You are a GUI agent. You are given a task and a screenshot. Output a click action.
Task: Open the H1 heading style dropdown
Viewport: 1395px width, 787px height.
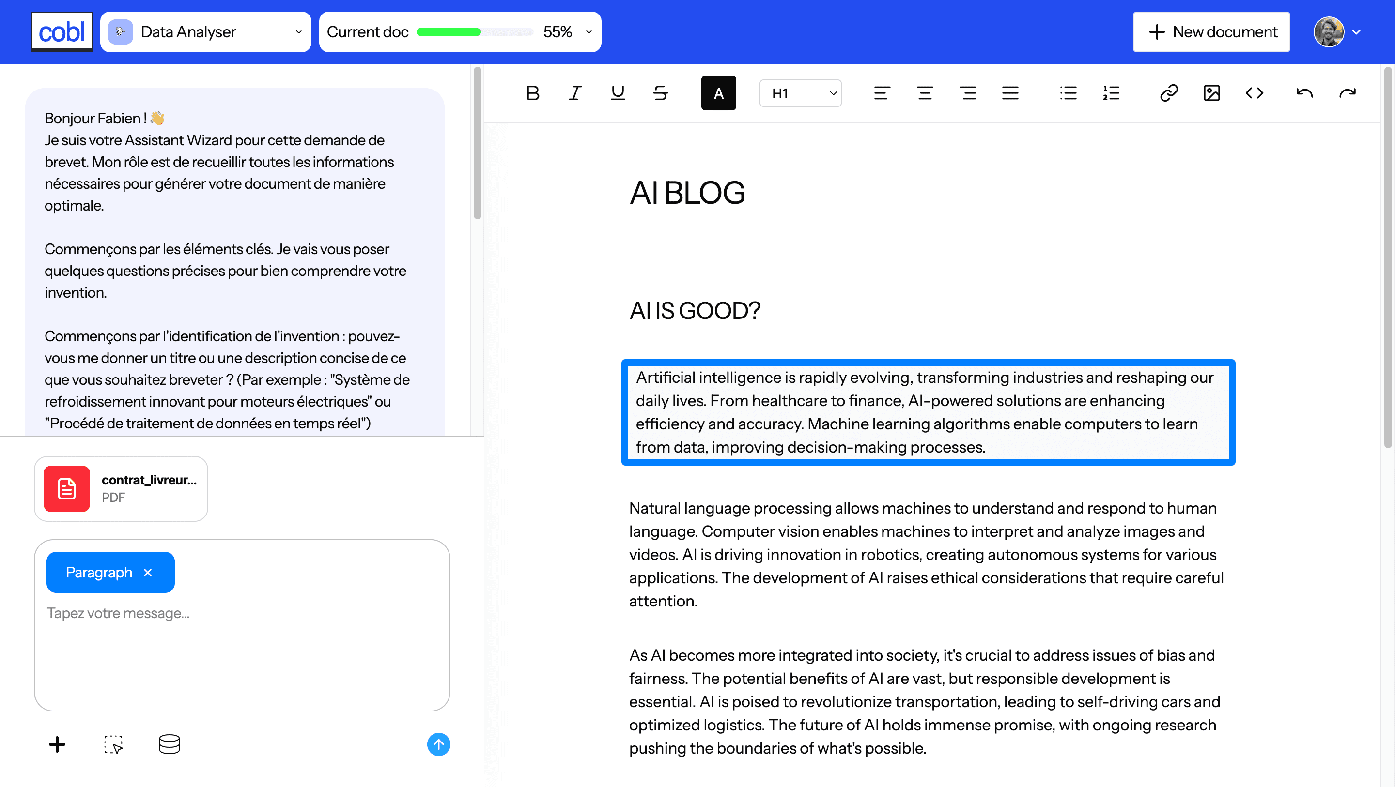800,93
